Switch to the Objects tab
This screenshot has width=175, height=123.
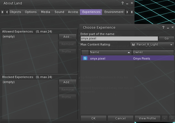click(x=15, y=12)
